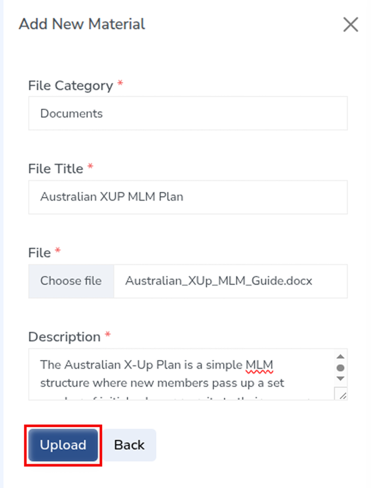Click the selected filename Australian_XUp_MLM_Guide.docx

pyautogui.click(x=218, y=281)
